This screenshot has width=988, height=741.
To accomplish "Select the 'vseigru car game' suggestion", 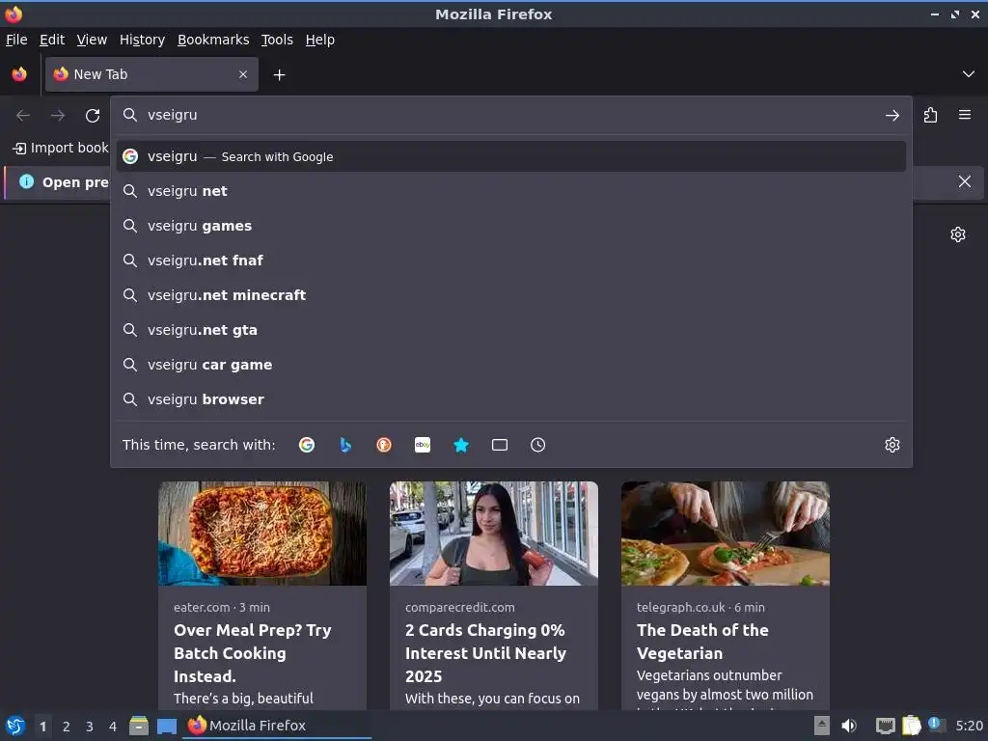I will point(511,364).
